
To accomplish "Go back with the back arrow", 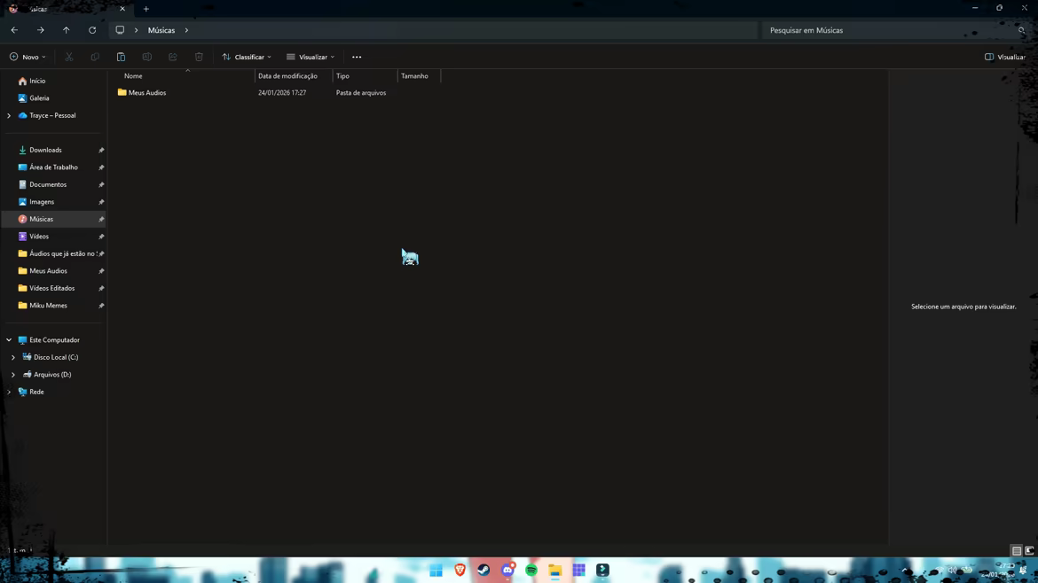I will tap(14, 30).
